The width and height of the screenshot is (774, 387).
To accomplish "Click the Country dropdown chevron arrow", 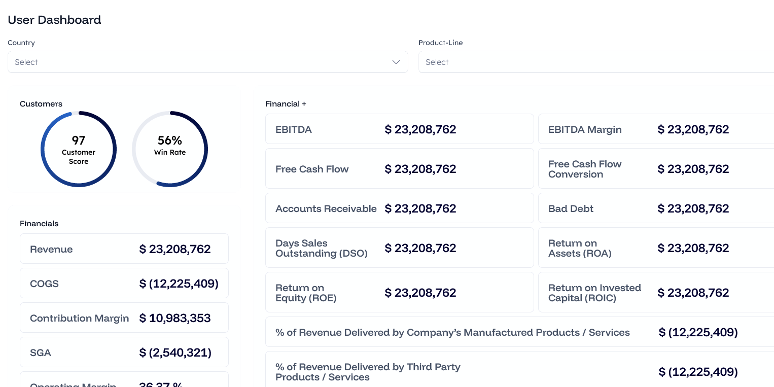I will 396,62.
